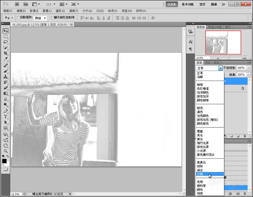Click the black foreground color swatch
253x197 pixels.
(x=4, y=161)
